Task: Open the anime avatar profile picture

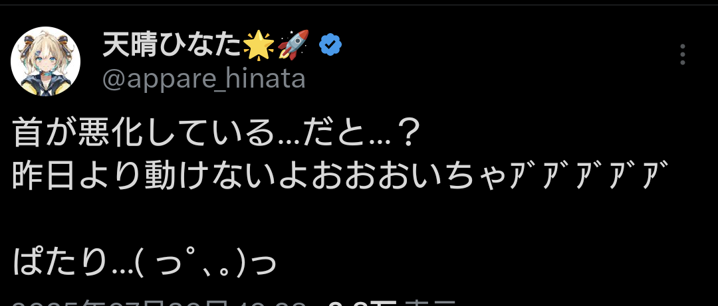Action: tap(45, 61)
